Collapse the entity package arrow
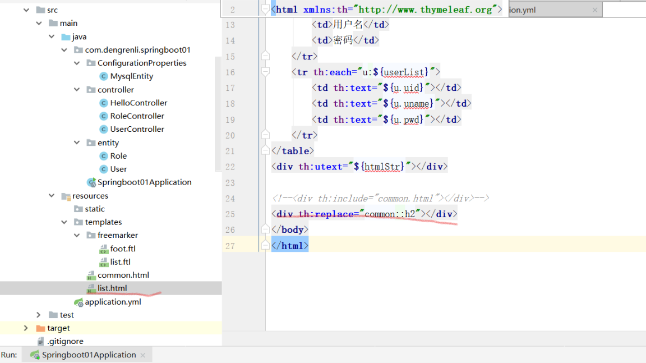 pyautogui.click(x=77, y=143)
